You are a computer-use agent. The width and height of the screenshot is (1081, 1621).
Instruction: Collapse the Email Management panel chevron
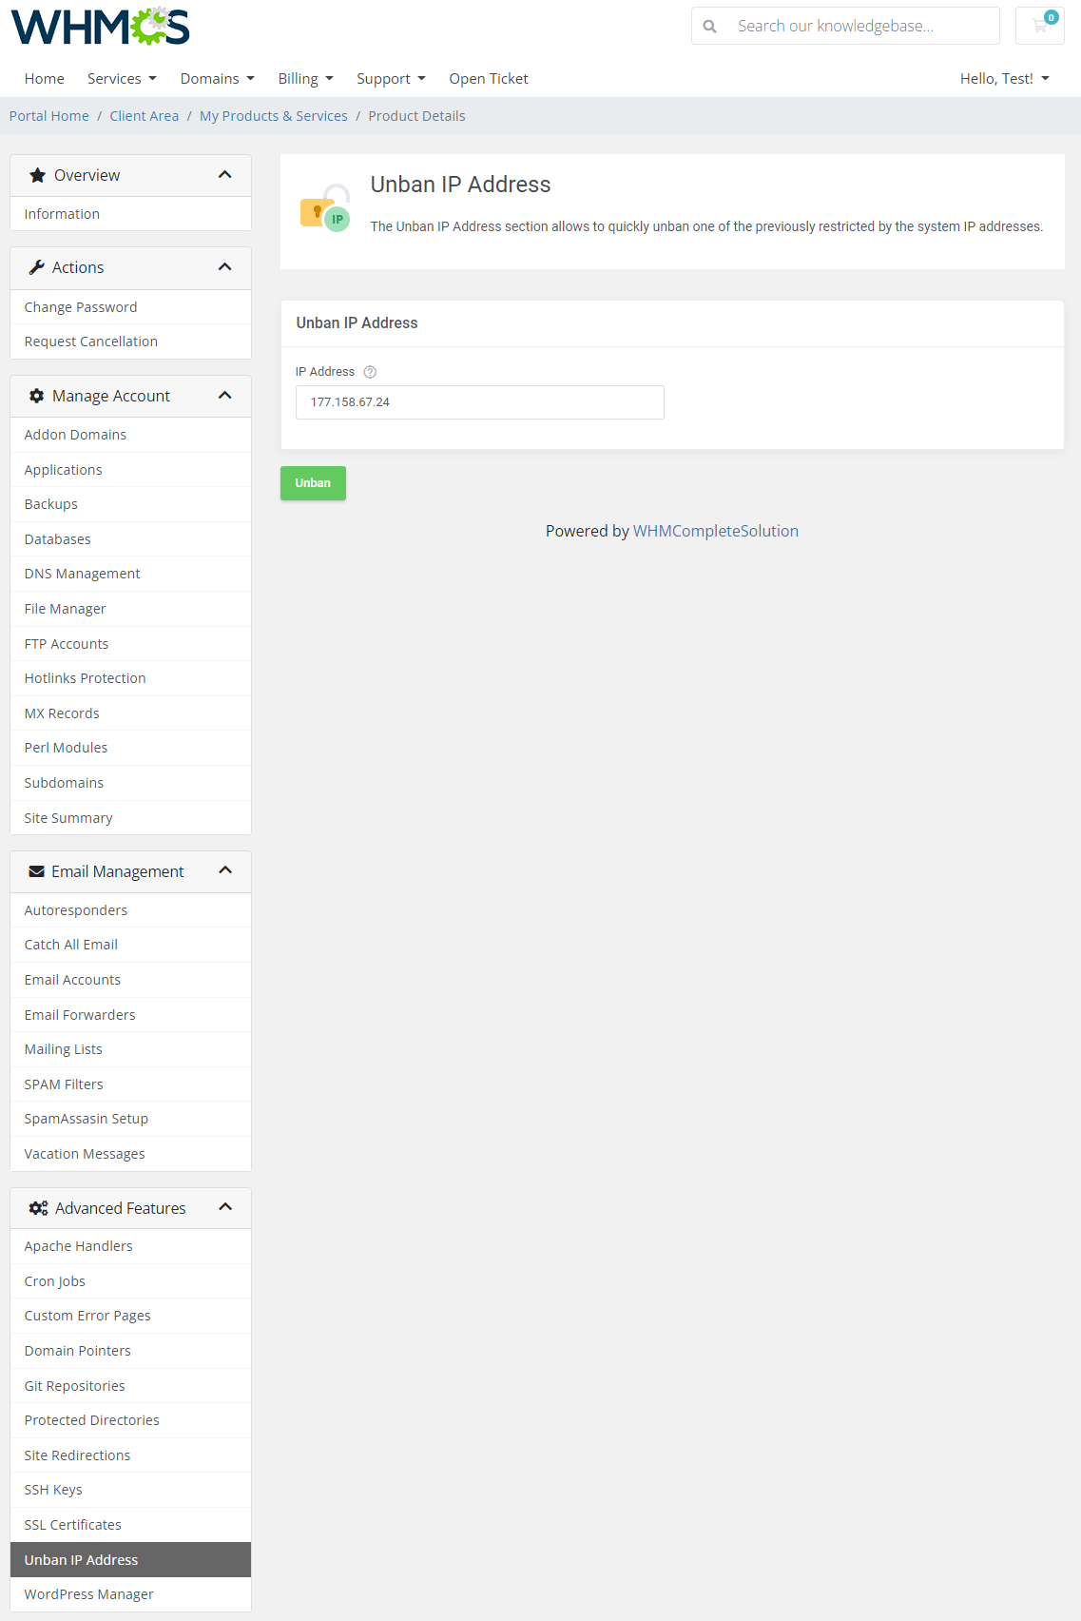pyautogui.click(x=225, y=870)
